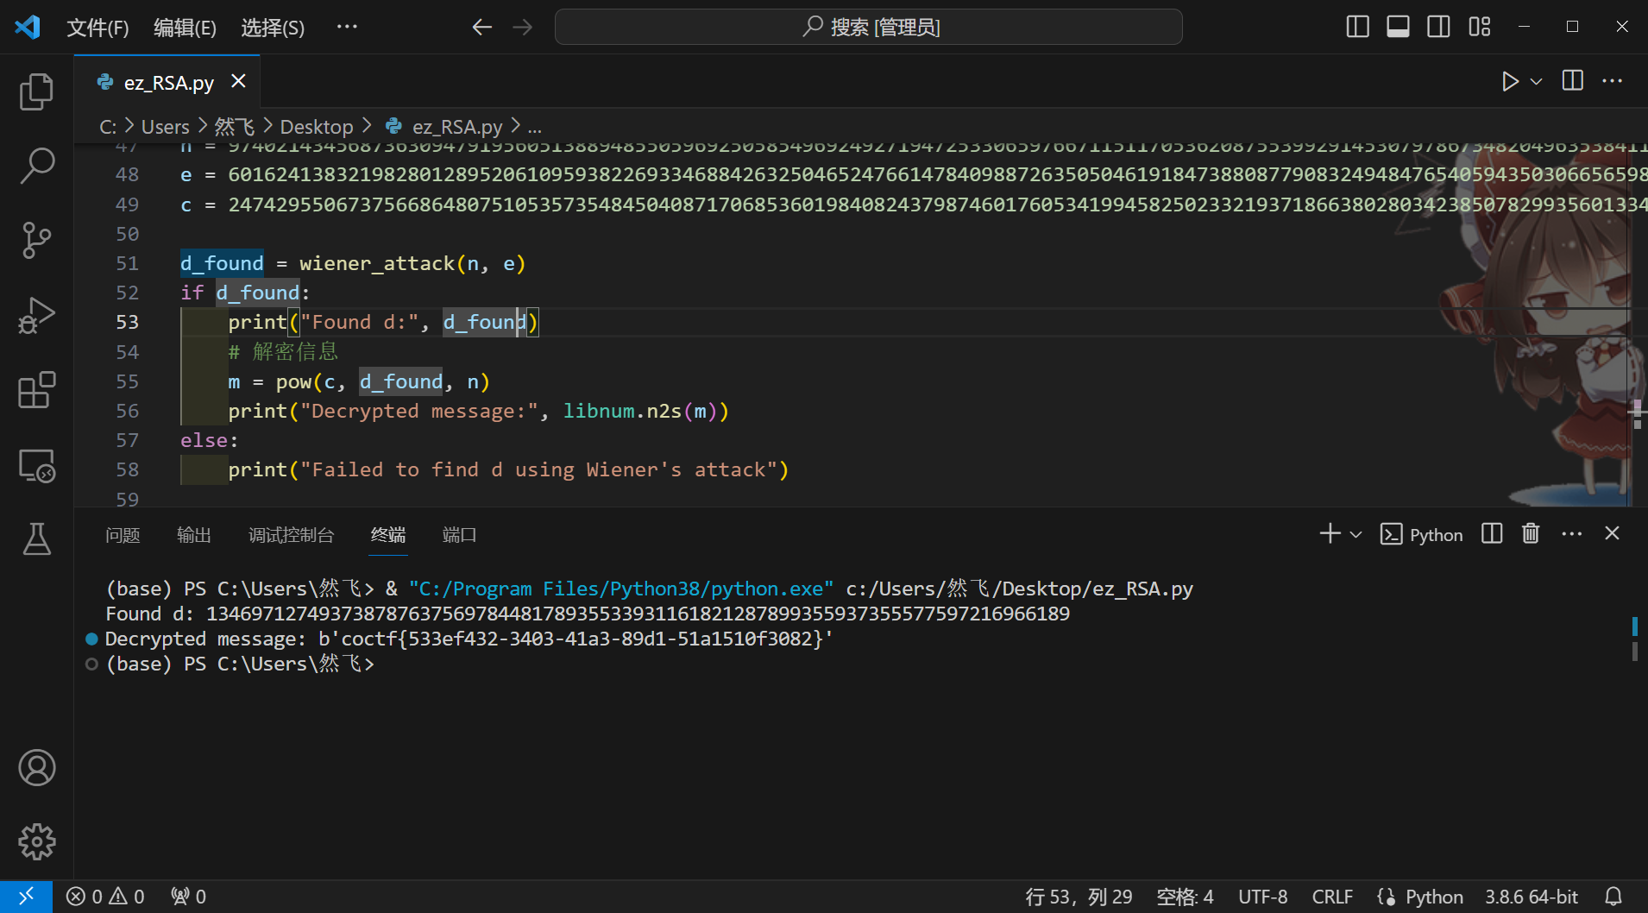This screenshot has height=913, width=1648.
Task: Switch to the 问题 panel tab
Action: 123,535
